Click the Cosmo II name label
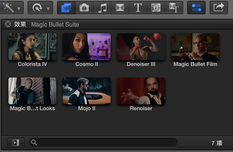This screenshot has width=233, height=152. pos(87,64)
